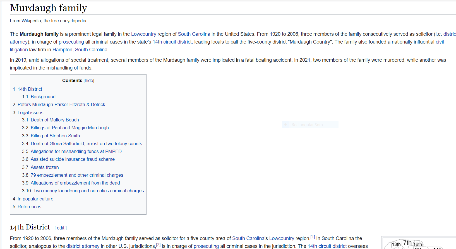Open '14th circuit district' link in intro
The height and width of the screenshot is (249, 456).
(172, 42)
